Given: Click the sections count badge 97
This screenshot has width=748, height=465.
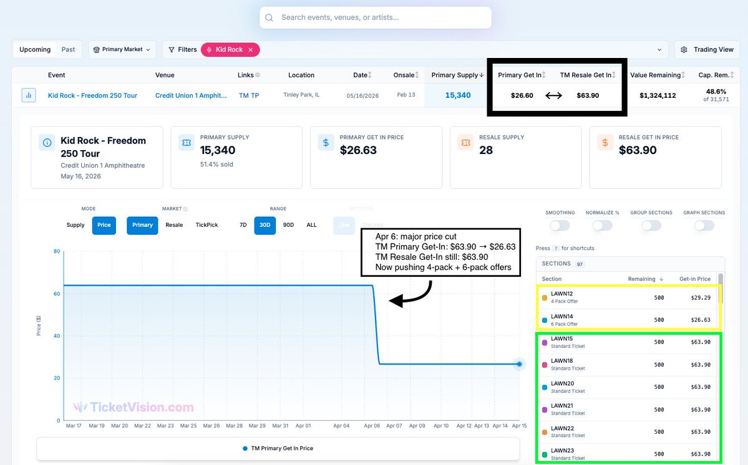Looking at the screenshot, I should pyautogui.click(x=580, y=264).
